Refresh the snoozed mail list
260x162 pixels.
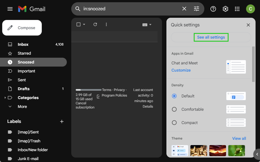(95, 24)
